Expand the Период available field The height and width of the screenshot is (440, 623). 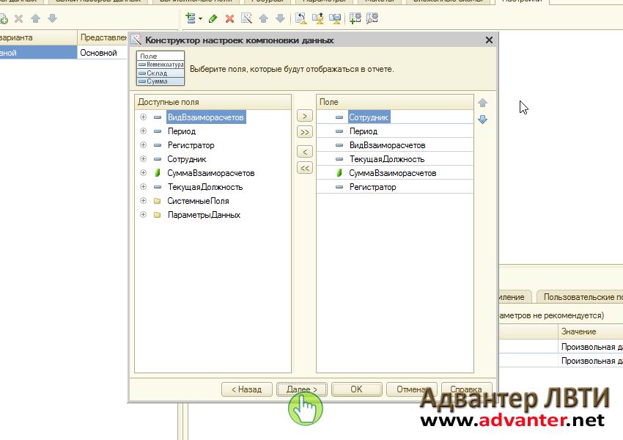(x=143, y=131)
